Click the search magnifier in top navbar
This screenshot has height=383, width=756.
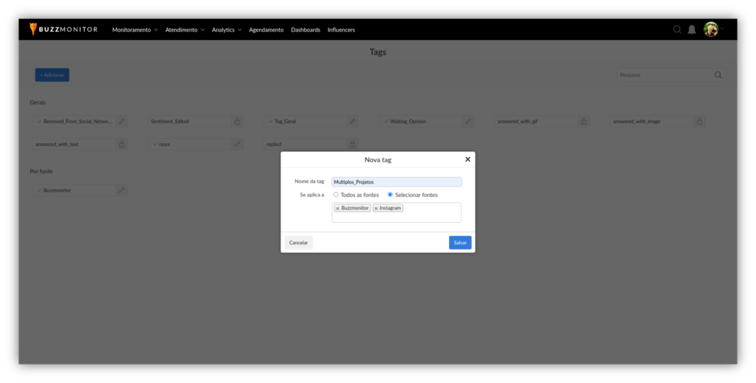[677, 30]
